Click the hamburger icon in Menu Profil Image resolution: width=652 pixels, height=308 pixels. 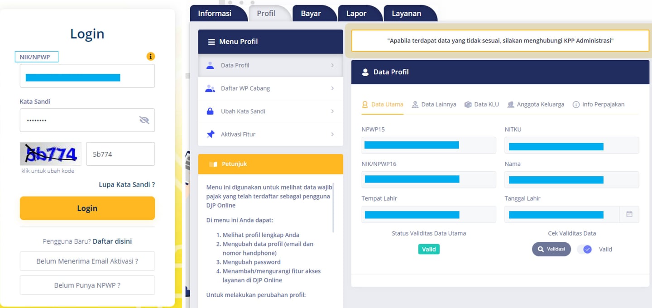(x=211, y=42)
